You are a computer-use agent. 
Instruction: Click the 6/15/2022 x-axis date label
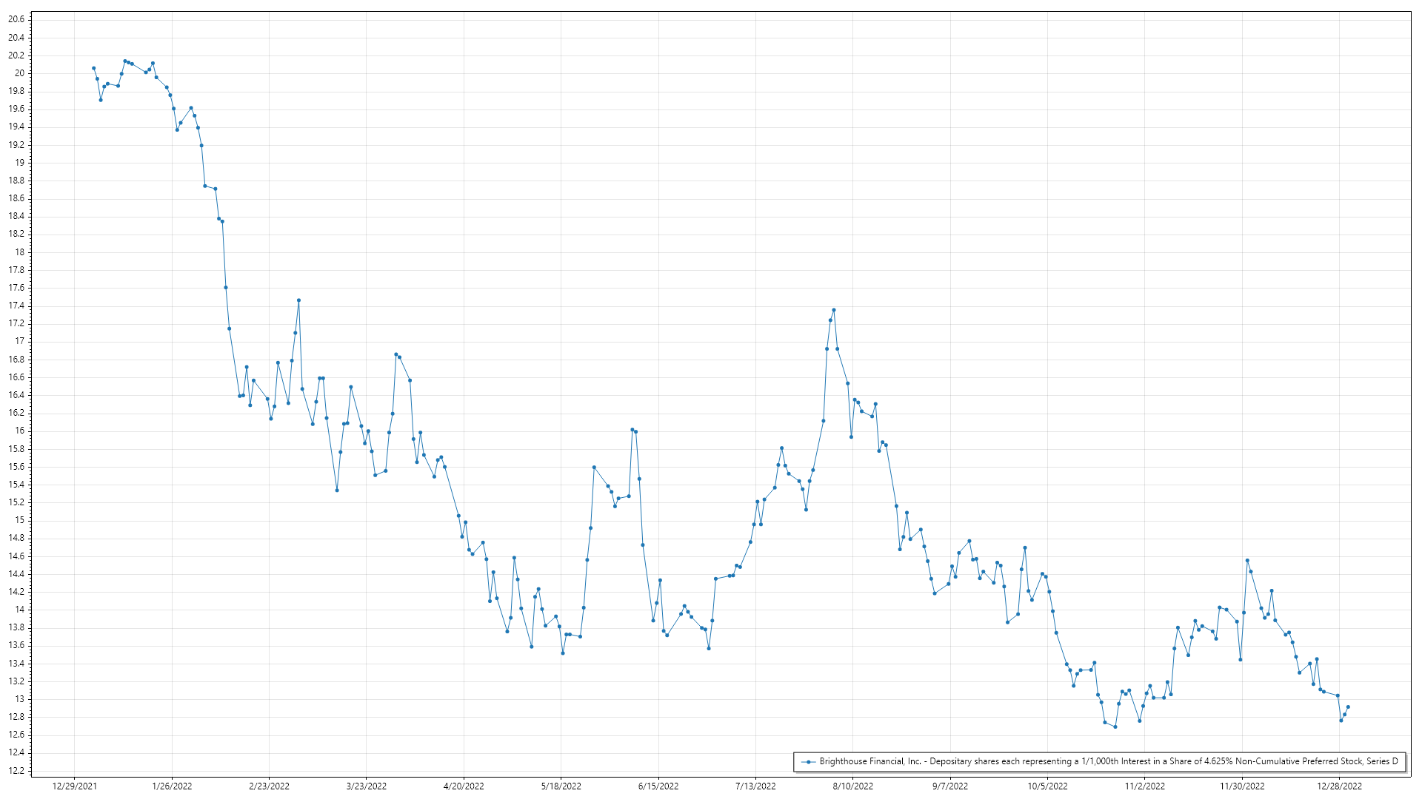(x=658, y=786)
